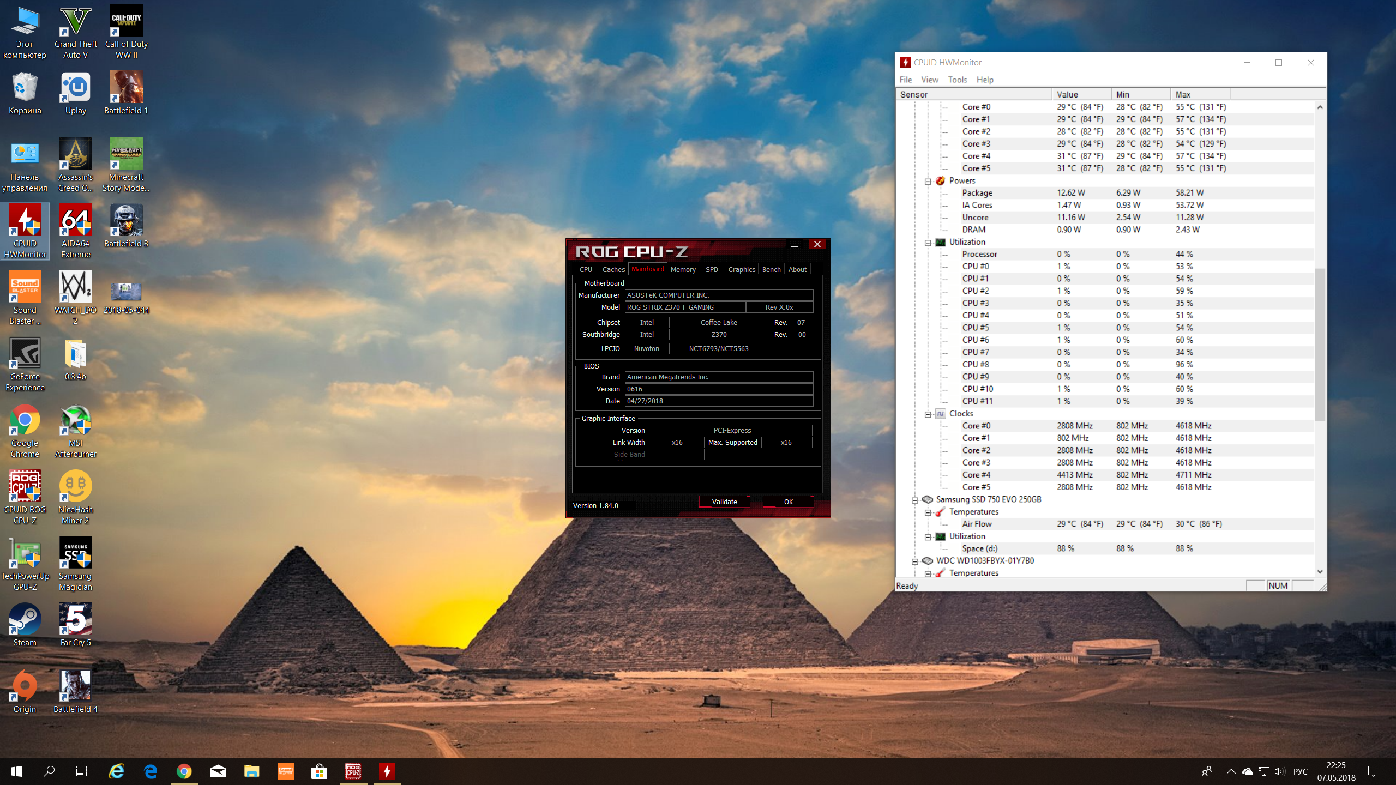Open the Tools menu in HWMonitor
The image size is (1396, 785).
coord(957,80)
